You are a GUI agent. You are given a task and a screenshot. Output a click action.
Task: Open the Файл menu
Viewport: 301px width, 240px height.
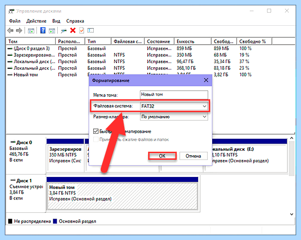(x=15, y=21)
